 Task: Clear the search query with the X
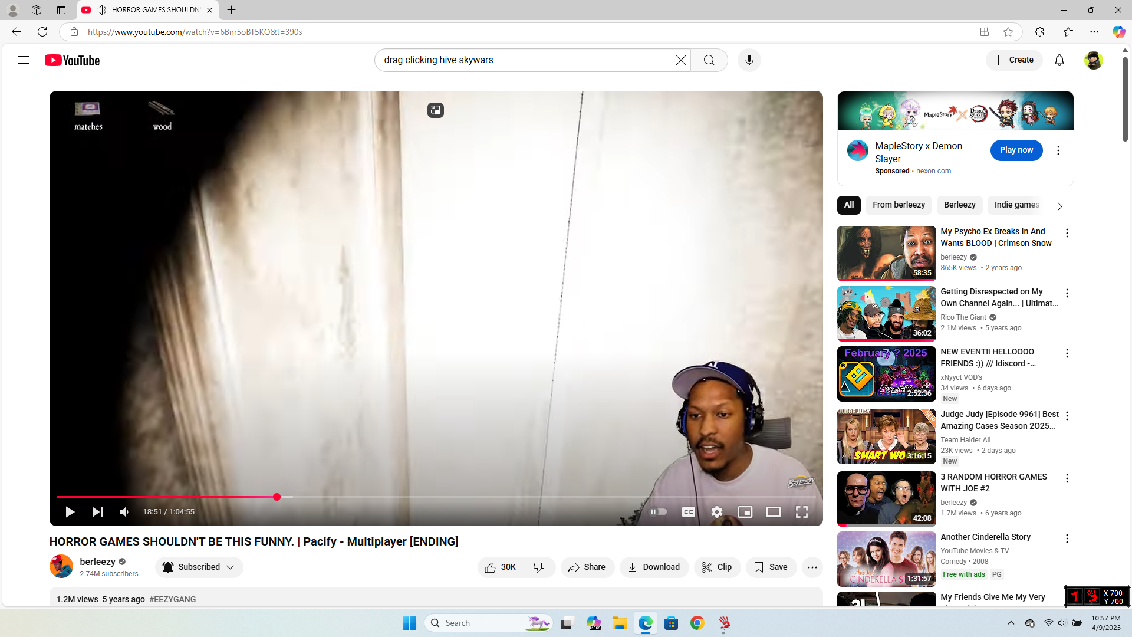pos(681,60)
